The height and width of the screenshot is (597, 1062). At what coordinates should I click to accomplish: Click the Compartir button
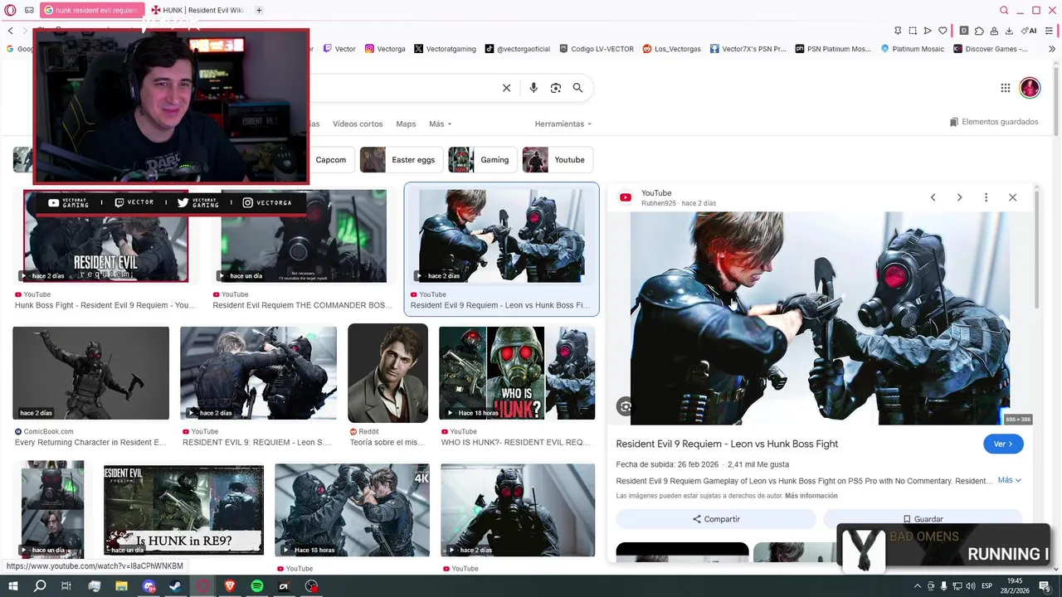click(x=716, y=519)
